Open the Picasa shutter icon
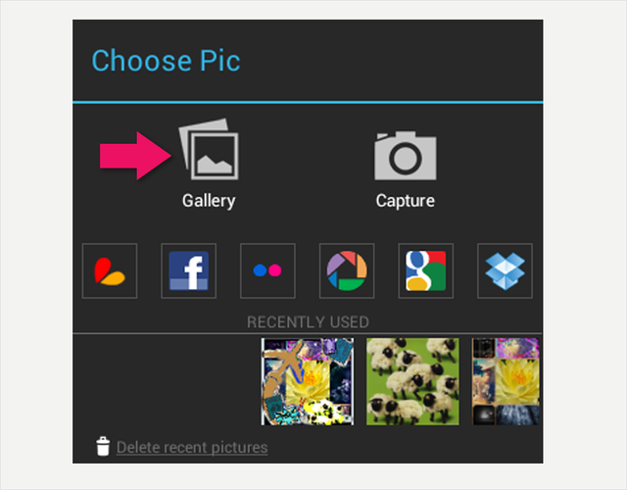The image size is (627, 490). pos(347,270)
